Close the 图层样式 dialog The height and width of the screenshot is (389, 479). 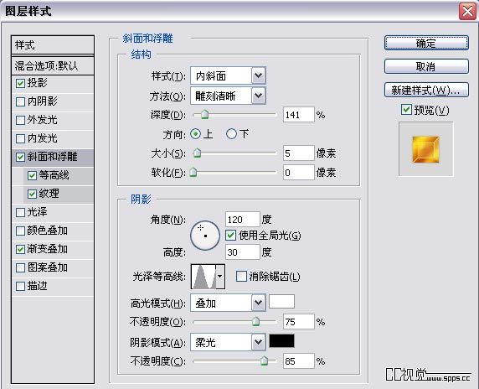coord(468,12)
